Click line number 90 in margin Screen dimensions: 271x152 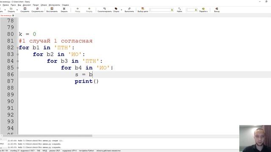click(10, 101)
